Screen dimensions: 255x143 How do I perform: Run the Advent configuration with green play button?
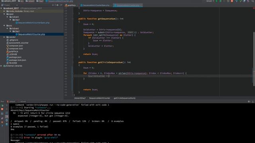pos(217,1)
